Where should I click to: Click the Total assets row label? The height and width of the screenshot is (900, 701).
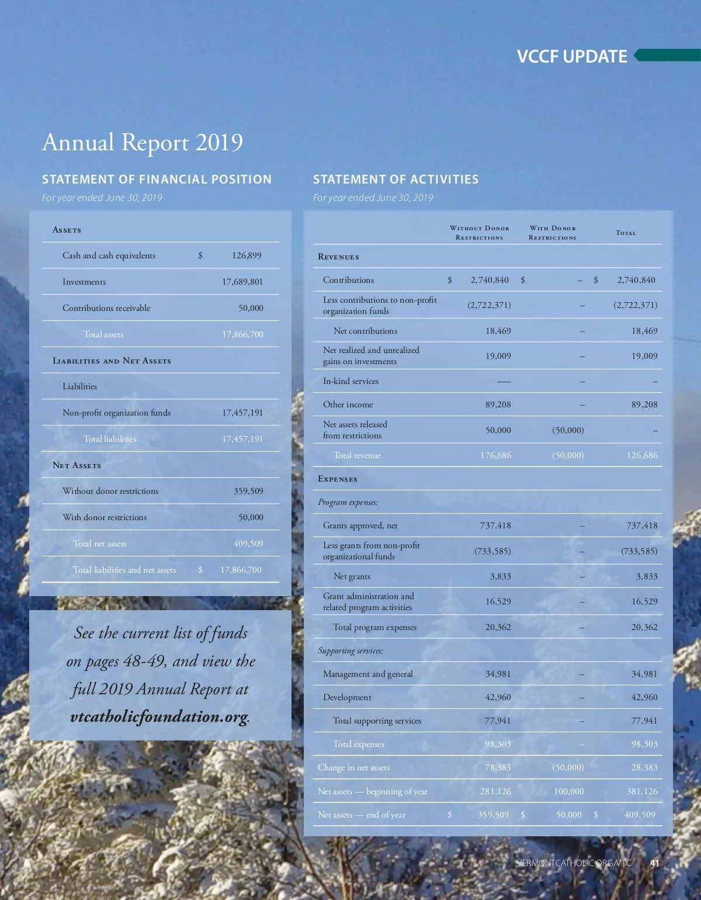103,334
